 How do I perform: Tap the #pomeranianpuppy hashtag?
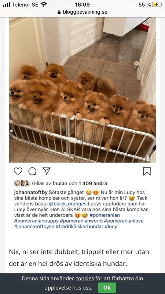[x=36, y=221]
